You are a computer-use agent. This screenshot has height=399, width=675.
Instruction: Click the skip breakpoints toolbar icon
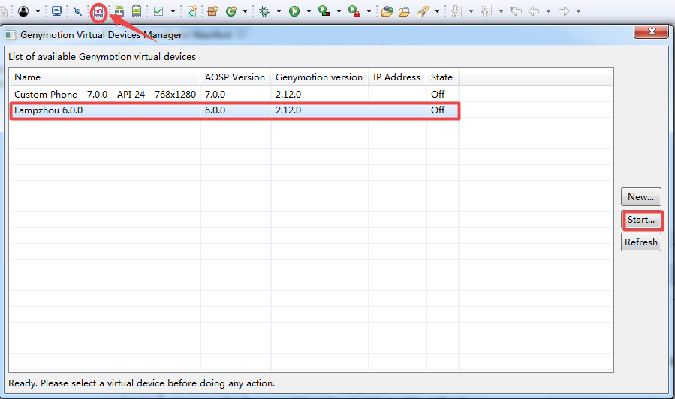[x=77, y=11]
